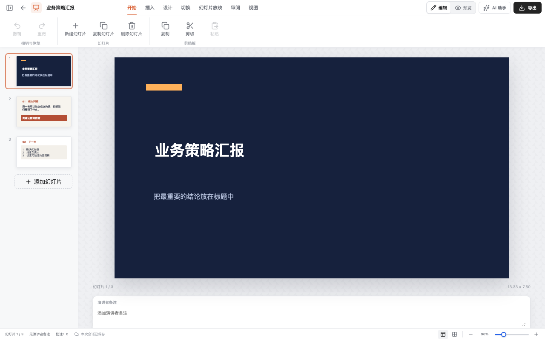The height and width of the screenshot is (340, 545).
Task: Switch to 编辑 mode
Action: tap(439, 8)
